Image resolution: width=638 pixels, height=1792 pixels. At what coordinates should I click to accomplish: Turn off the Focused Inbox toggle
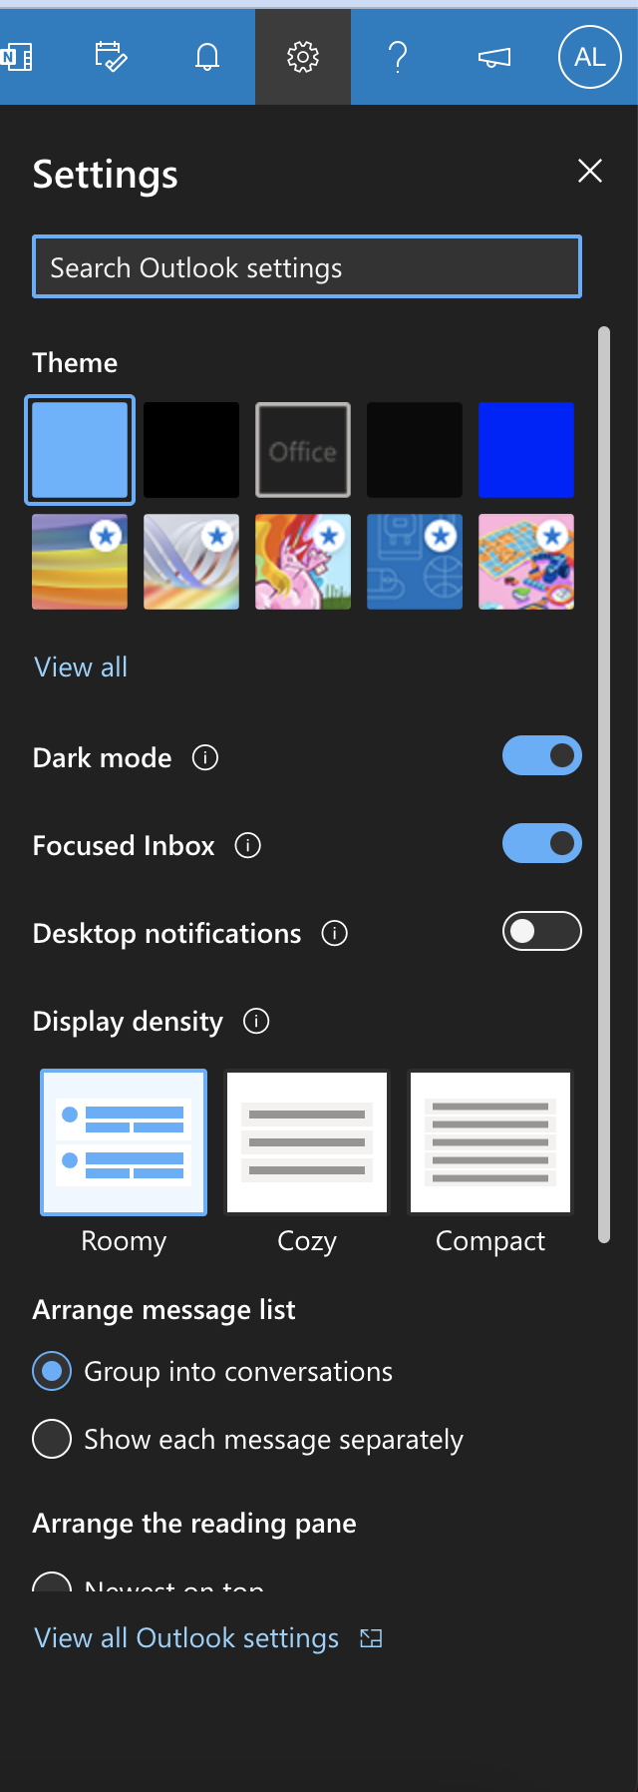coord(542,844)
